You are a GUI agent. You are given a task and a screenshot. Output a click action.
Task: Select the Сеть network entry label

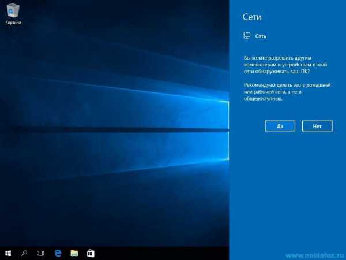coord(261,36)
